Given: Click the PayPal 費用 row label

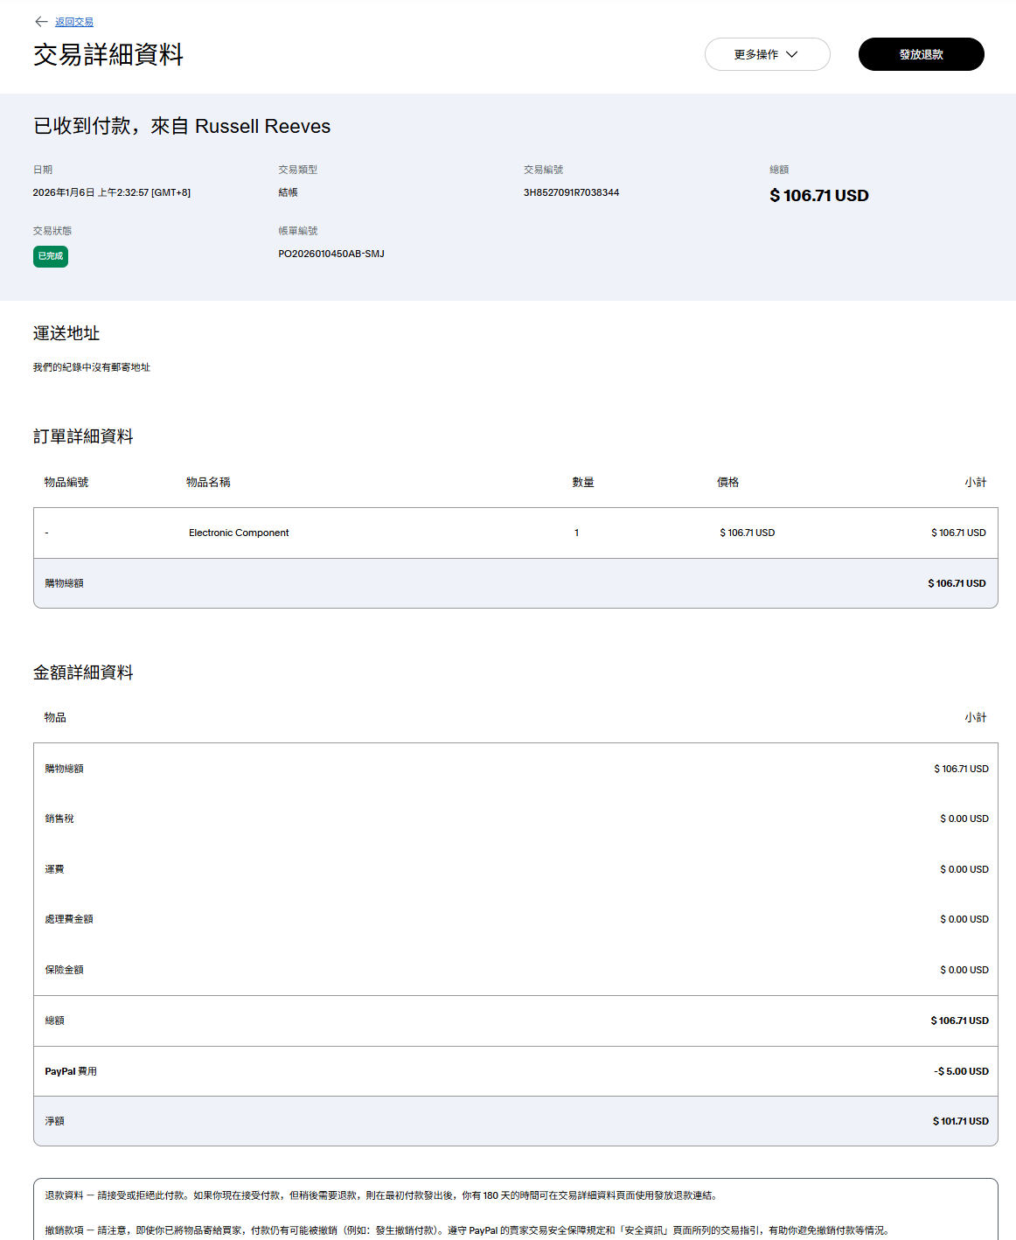Looking at the screenshot, I should tap(71, 1071).
